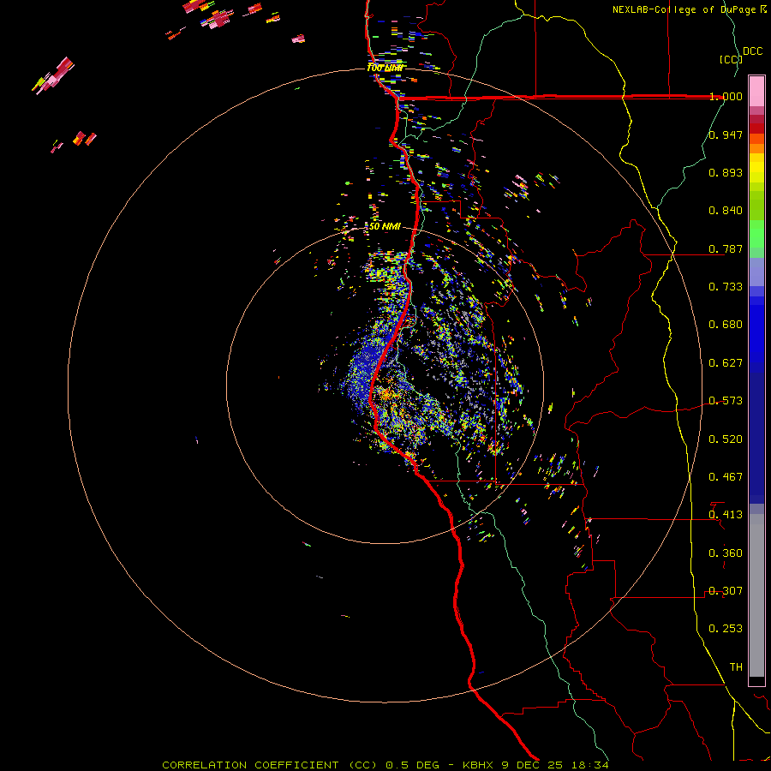The image size is (771, 771).
Task: Select the 0.467 scale value
Action: (x=726, y=477)
